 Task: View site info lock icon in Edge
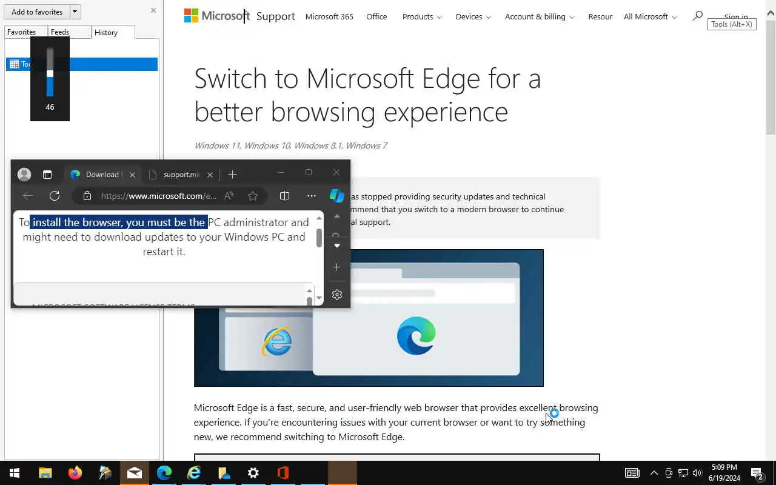[87, 196]
